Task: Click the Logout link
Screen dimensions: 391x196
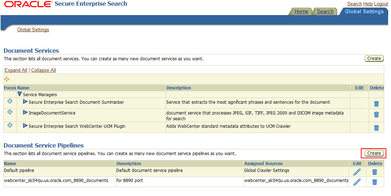Action: point(381,4)
